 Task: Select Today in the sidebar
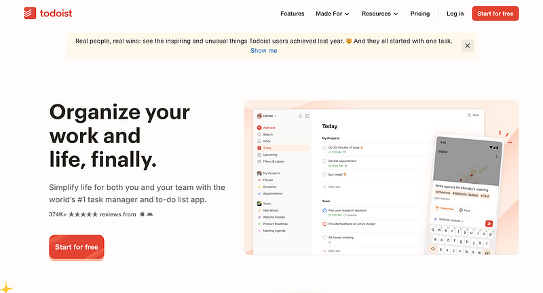[283, 148]
